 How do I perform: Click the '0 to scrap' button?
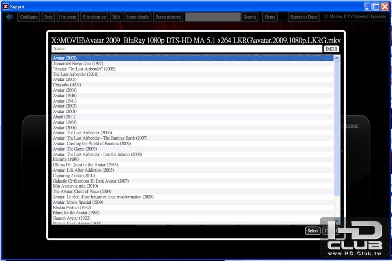pos(68,17)
